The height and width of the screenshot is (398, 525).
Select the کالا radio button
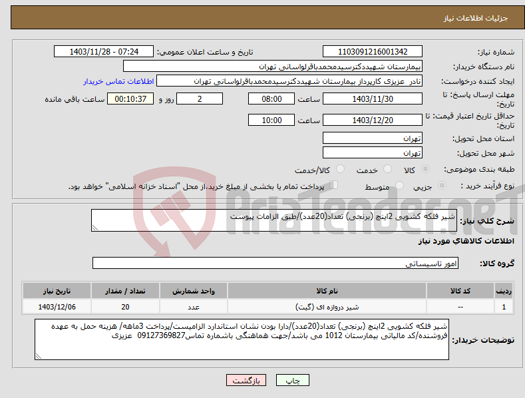tap(425, 169)
